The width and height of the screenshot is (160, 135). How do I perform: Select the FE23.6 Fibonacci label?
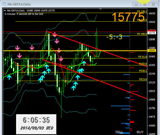point(143,79)
